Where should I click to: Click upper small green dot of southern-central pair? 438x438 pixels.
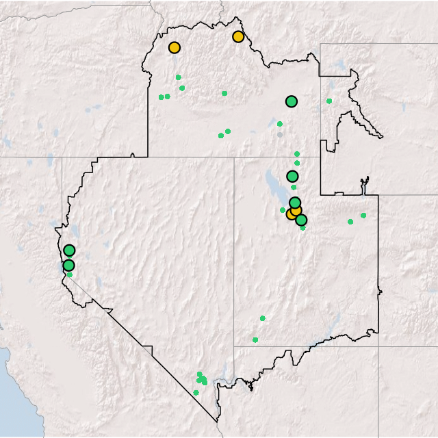coord(262,318)
